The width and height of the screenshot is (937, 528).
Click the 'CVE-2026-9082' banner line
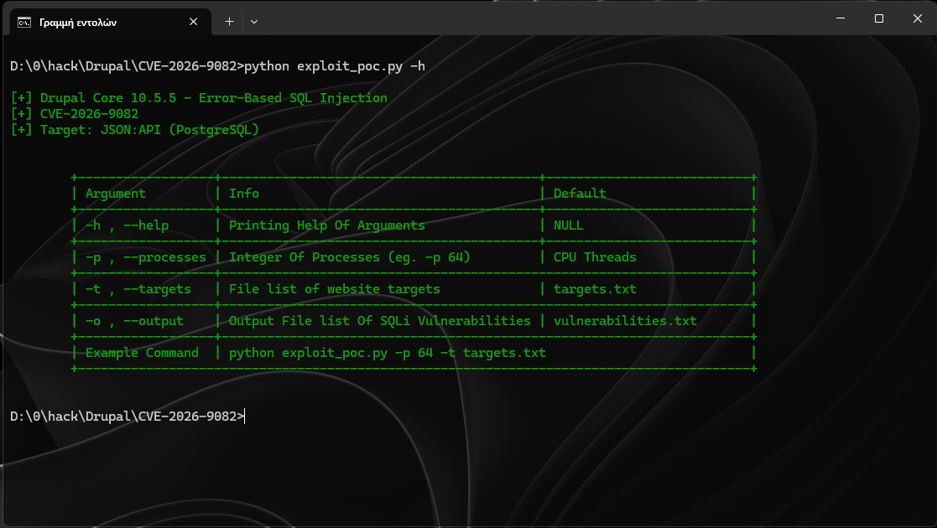[x=75, y=113]
